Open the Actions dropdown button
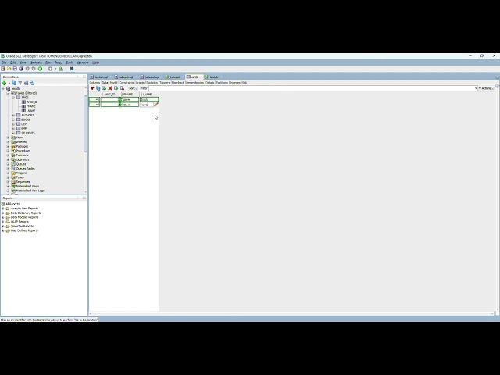500x375 pixels. 485,88
